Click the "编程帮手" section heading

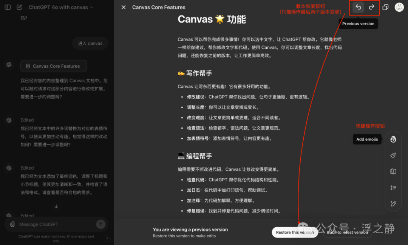195,156
